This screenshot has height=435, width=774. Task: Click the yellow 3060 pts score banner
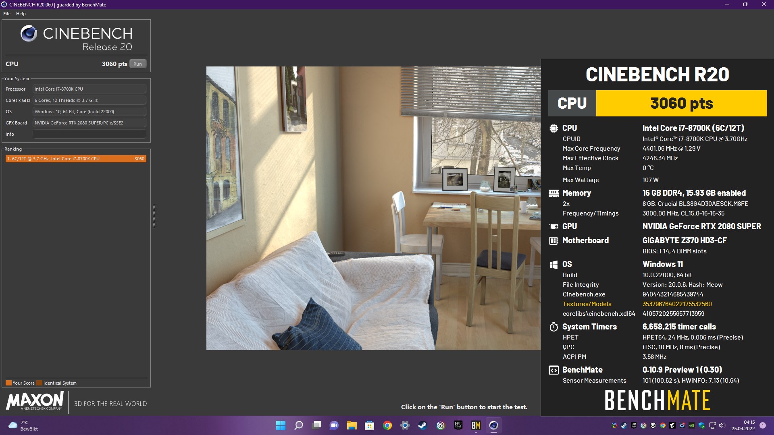(x=681, y=104)
